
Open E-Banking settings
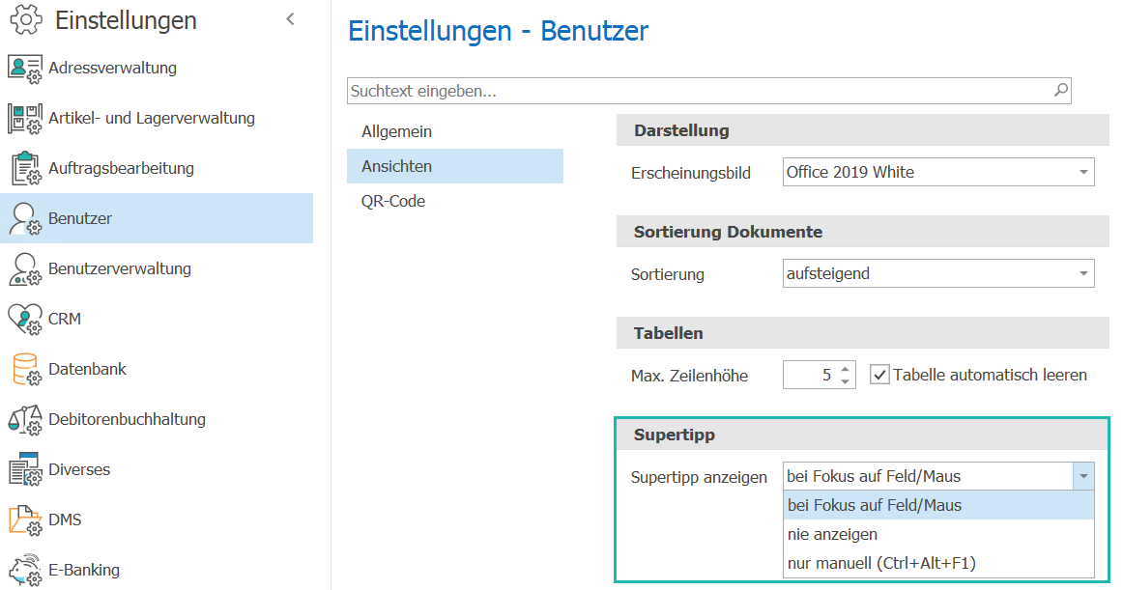[157, 569]
